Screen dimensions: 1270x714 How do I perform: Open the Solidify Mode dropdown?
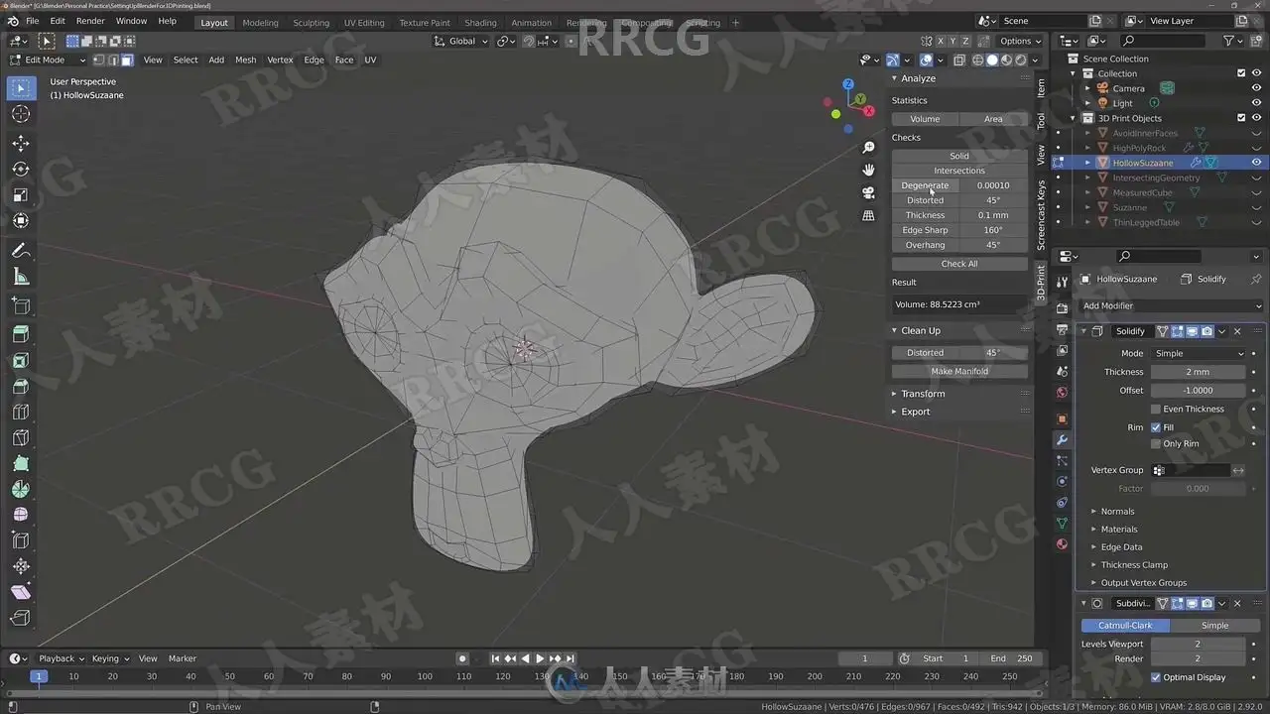(1199, 353)
